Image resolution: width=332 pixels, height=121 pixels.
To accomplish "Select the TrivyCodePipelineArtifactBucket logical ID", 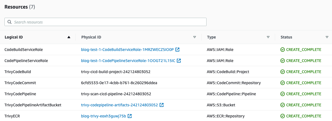I will 33,105.
